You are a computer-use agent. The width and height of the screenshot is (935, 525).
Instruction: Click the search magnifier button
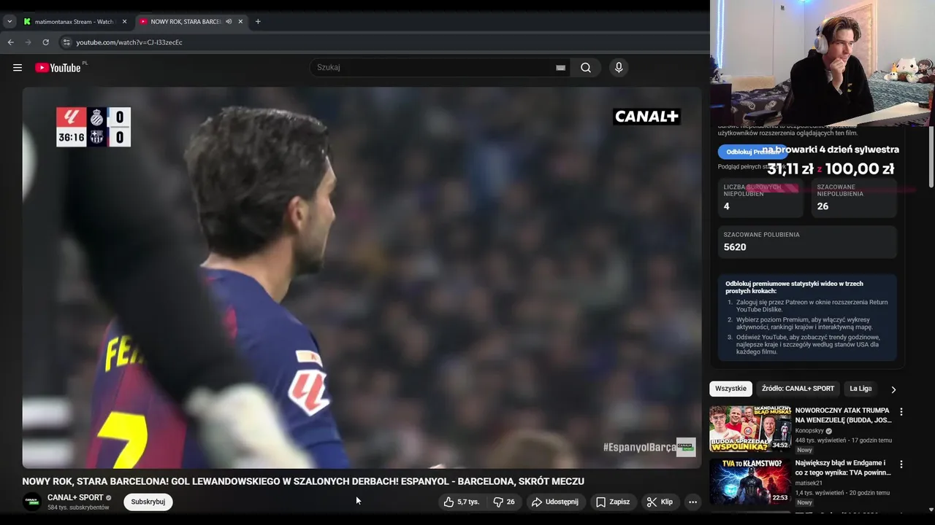point(586,68)
